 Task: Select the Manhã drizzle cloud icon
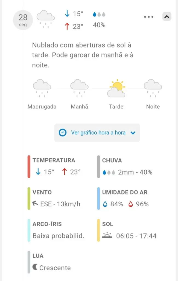(79, 88)
